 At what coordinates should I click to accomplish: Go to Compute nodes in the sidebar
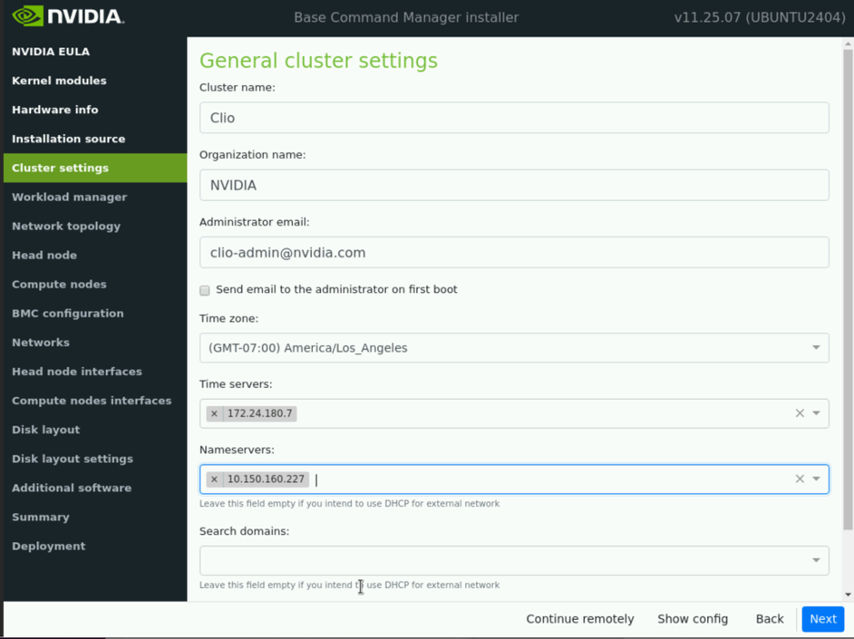(95, 285)
